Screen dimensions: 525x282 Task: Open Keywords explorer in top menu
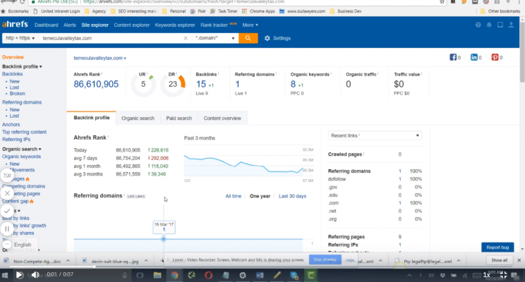(175, 25)
